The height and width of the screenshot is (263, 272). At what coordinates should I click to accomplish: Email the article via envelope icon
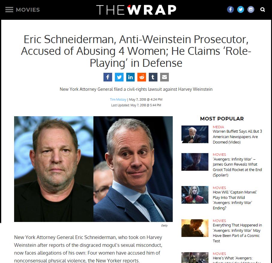(164, 77)
